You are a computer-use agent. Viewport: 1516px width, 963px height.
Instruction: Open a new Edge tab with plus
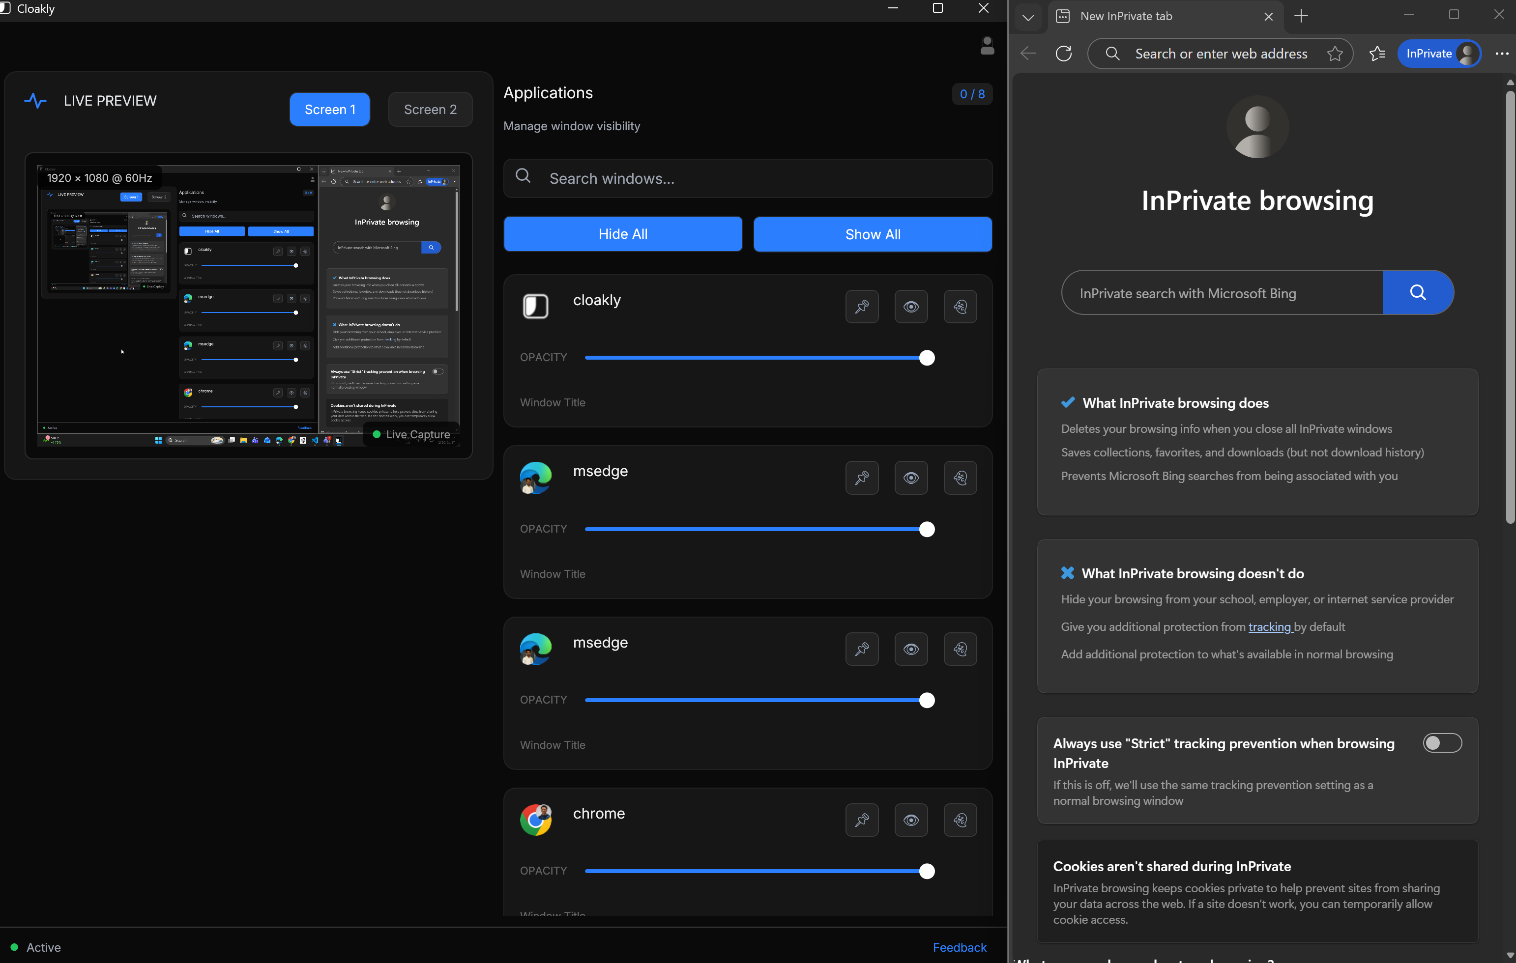tap(1301, 16)
